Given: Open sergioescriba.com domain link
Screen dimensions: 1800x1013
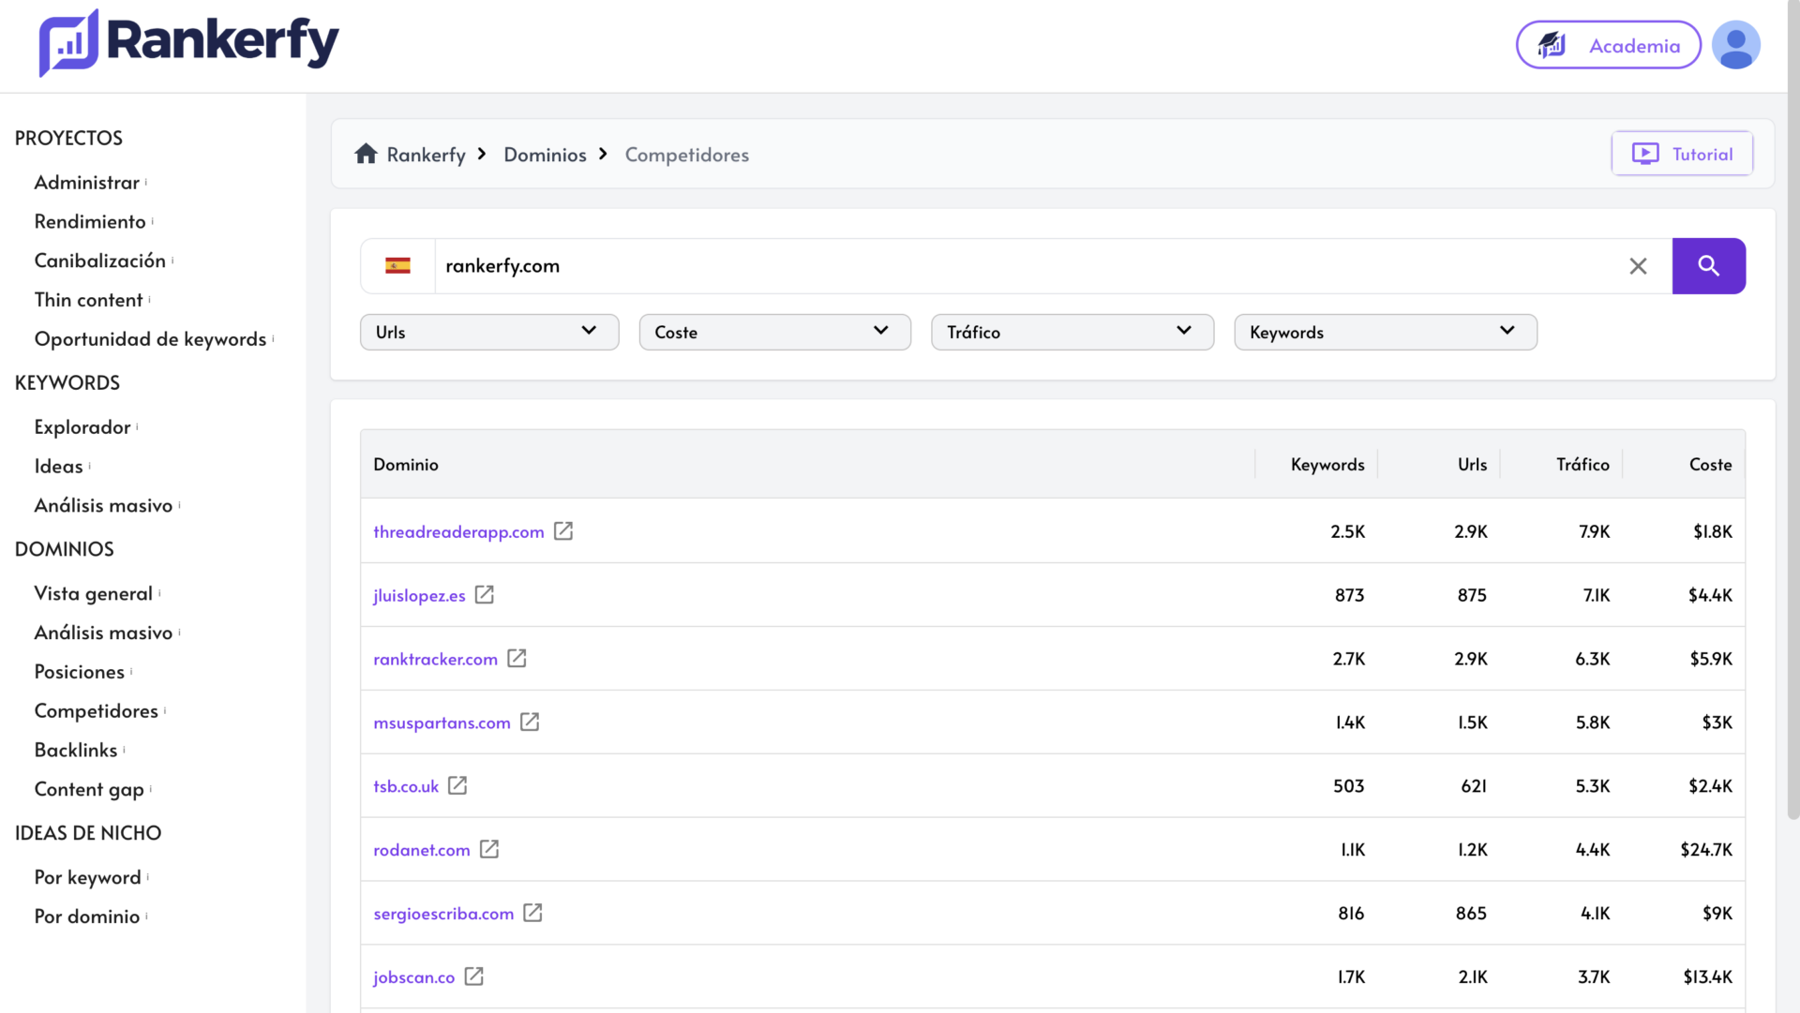Looking at the screenshot, I should [x=443, y=914].
